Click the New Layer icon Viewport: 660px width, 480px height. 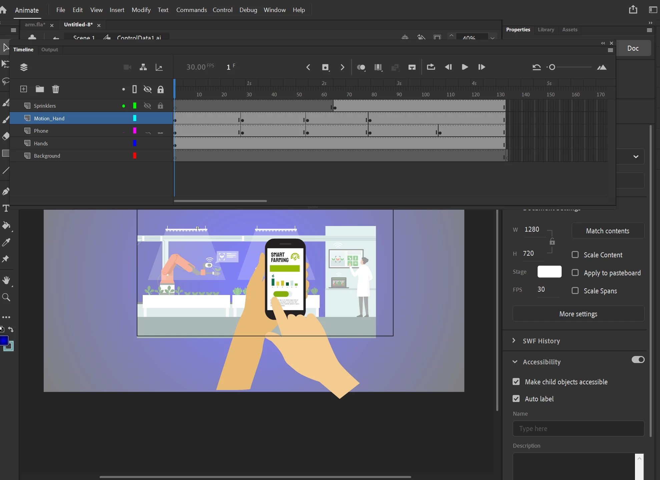click(x=23, y=89)
